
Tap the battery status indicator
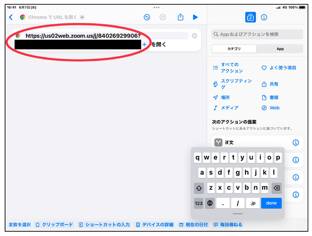pyautogui.click(x=302, y=7)
